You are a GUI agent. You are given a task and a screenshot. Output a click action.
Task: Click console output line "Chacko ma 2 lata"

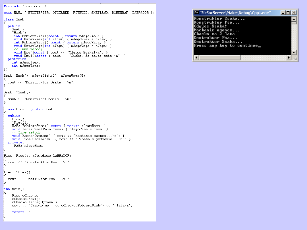click(x=214, y=34)
